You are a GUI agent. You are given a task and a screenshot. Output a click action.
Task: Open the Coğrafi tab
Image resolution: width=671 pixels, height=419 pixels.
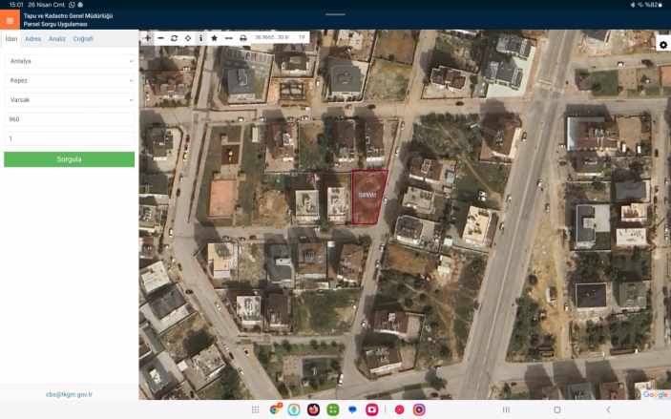point(83,39)
